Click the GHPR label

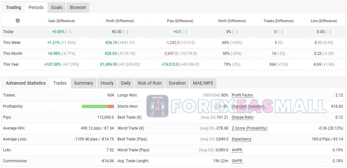pyautogui.click(x=237, y=161)
